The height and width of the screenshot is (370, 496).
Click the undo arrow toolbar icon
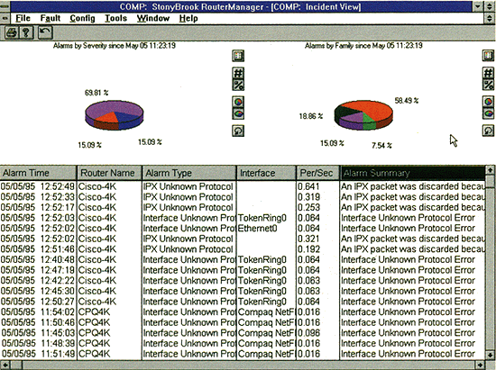(x=45, y=32)
